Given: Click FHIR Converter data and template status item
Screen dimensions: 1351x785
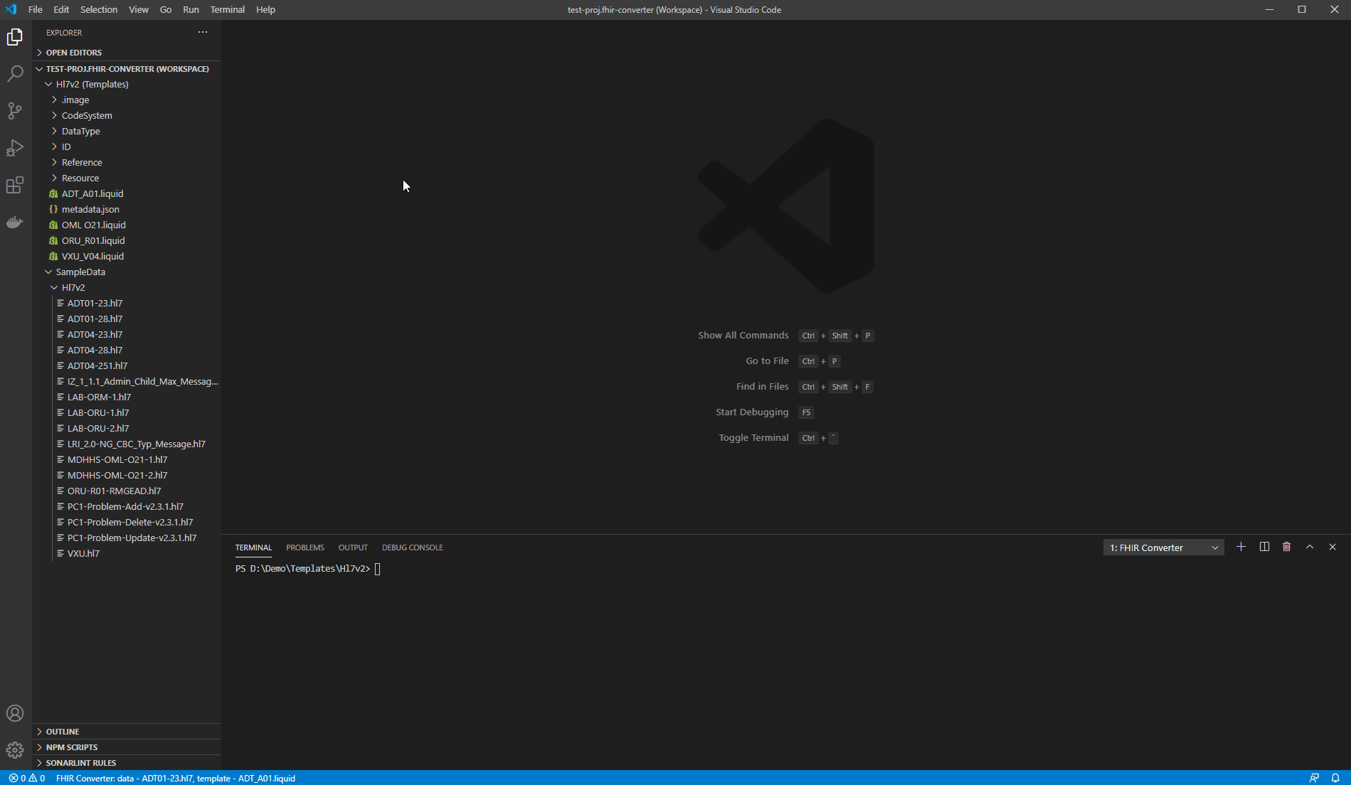Looking at the screenshot, I should [x=176, y=778].
